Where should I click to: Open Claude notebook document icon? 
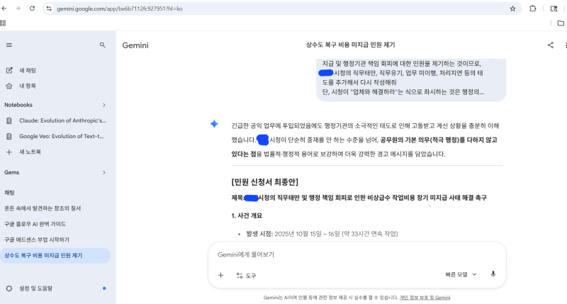[9, 120]
